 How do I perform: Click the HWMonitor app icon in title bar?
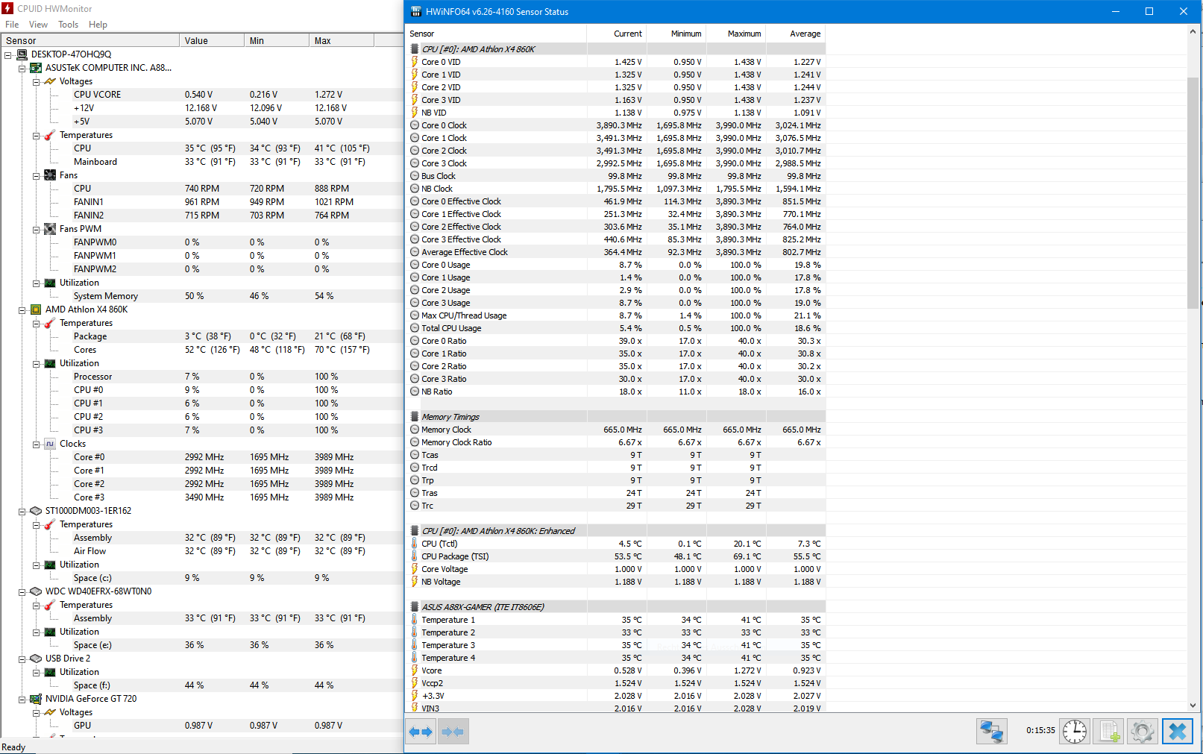click(7, 8)
